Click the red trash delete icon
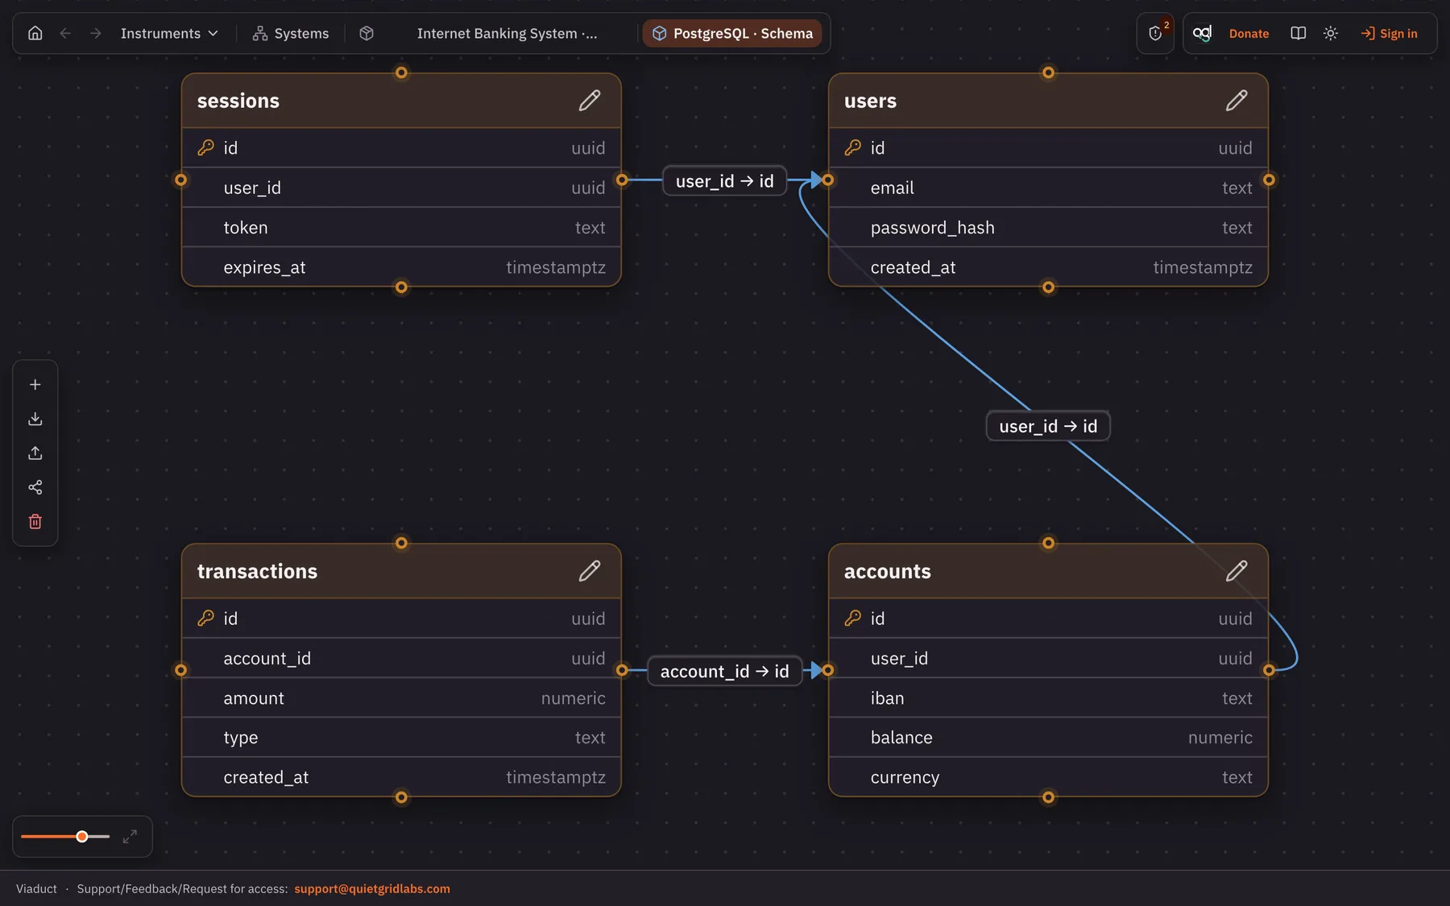The height and width of the screenshot is (906, 1450). [x=35, y=521]
